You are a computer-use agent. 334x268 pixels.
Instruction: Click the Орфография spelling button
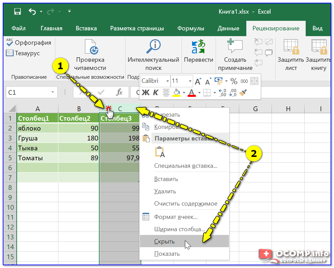click(29, 43)
